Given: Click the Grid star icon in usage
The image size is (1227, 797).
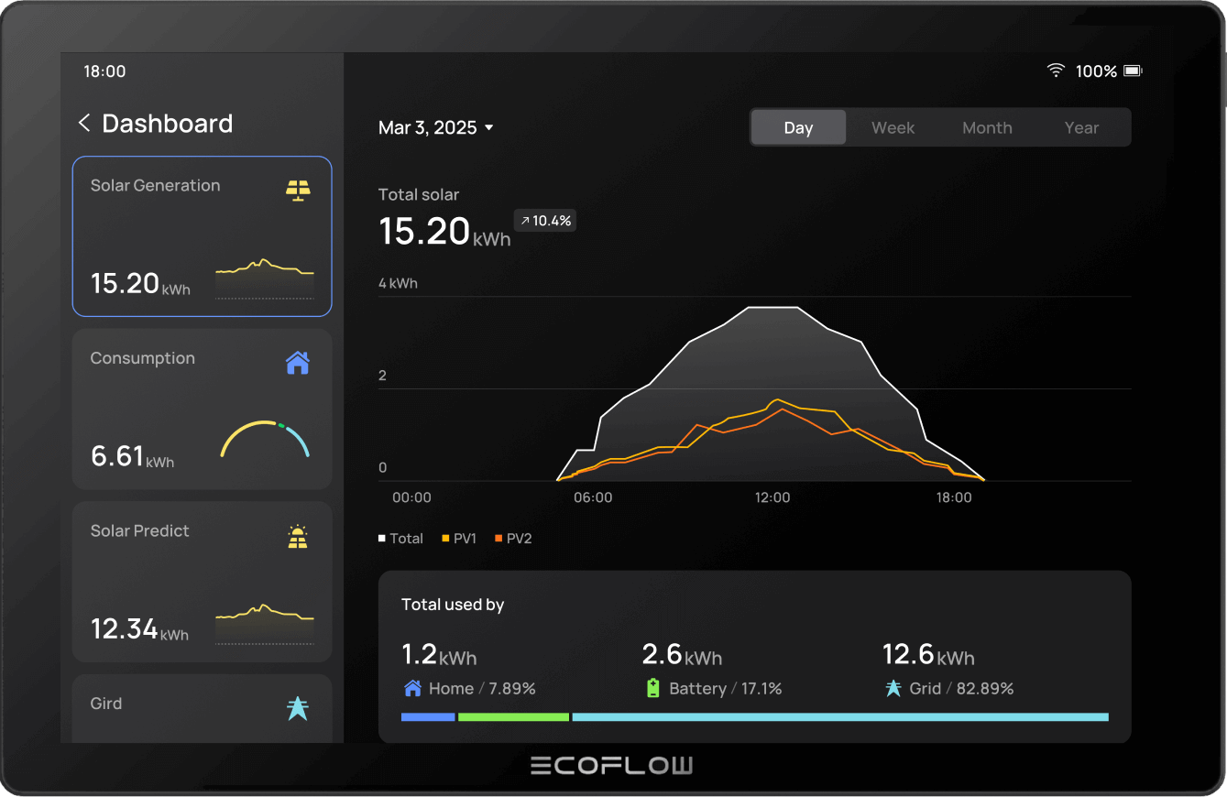Looking at the screenshot, I should click(x=893, y=688).
